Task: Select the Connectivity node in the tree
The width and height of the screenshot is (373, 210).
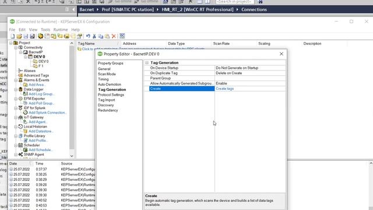Action: click(x=33, y=47)
